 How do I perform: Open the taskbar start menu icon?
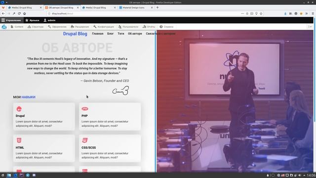tap(2, 175)
